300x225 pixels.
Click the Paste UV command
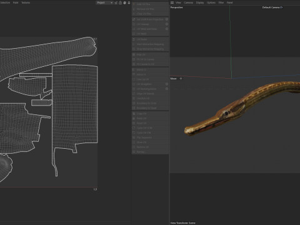point(150,118)
